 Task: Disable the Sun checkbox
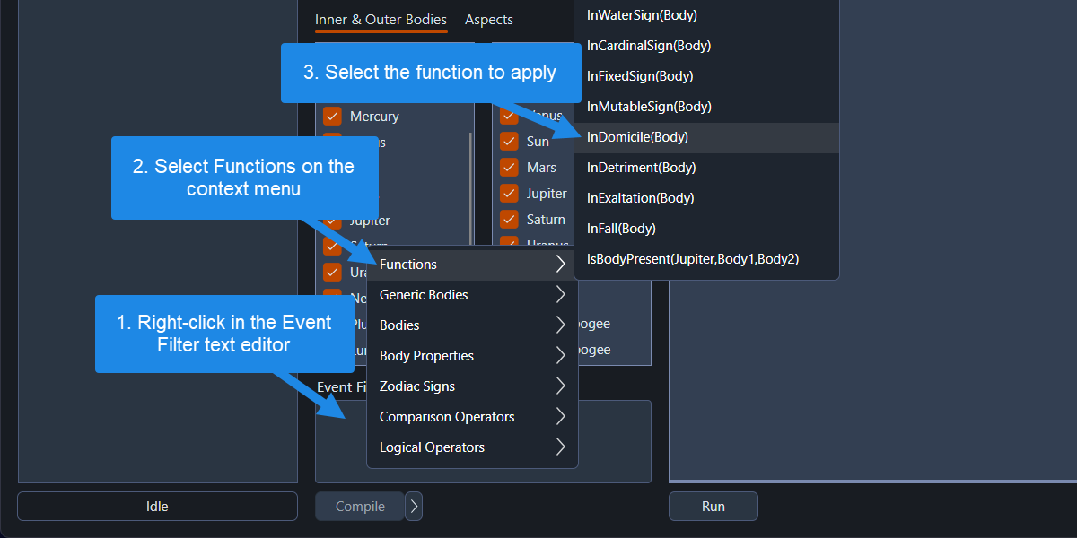pos(509,141)
